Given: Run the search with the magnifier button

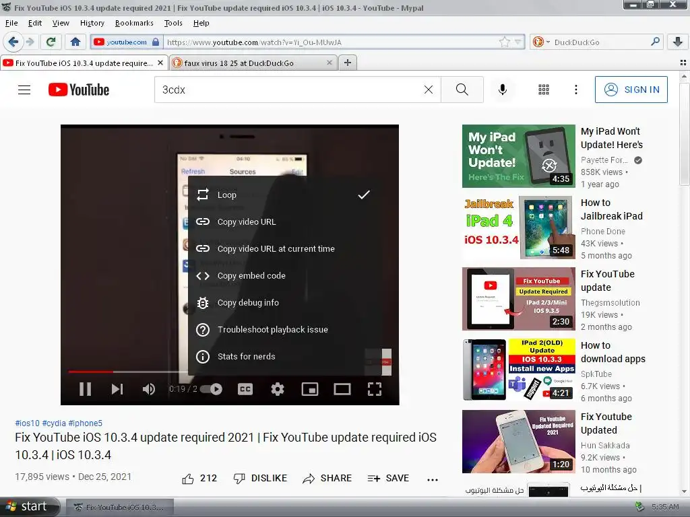Looking at the screenshot, I should click(x=462, y=90).
